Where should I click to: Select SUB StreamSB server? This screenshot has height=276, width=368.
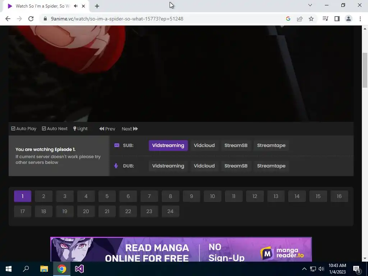(236, 146)
